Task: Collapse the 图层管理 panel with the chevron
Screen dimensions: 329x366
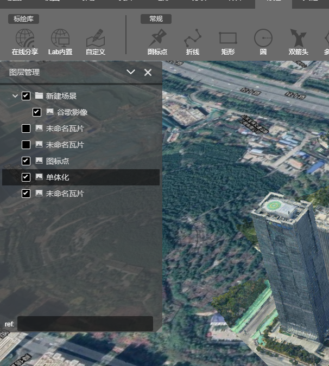Action: point(131,72)
